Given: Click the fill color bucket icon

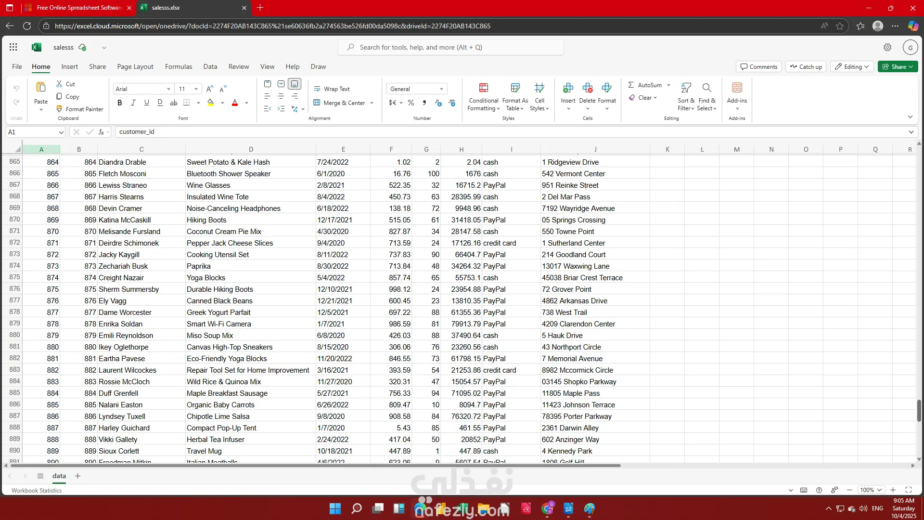Looking at the screenshot, I should (210, 103).
